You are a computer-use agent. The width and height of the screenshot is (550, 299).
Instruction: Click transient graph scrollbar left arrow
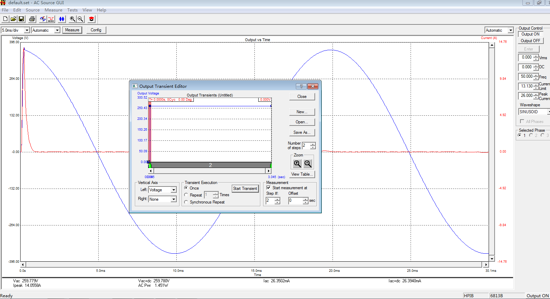point(151,171)
